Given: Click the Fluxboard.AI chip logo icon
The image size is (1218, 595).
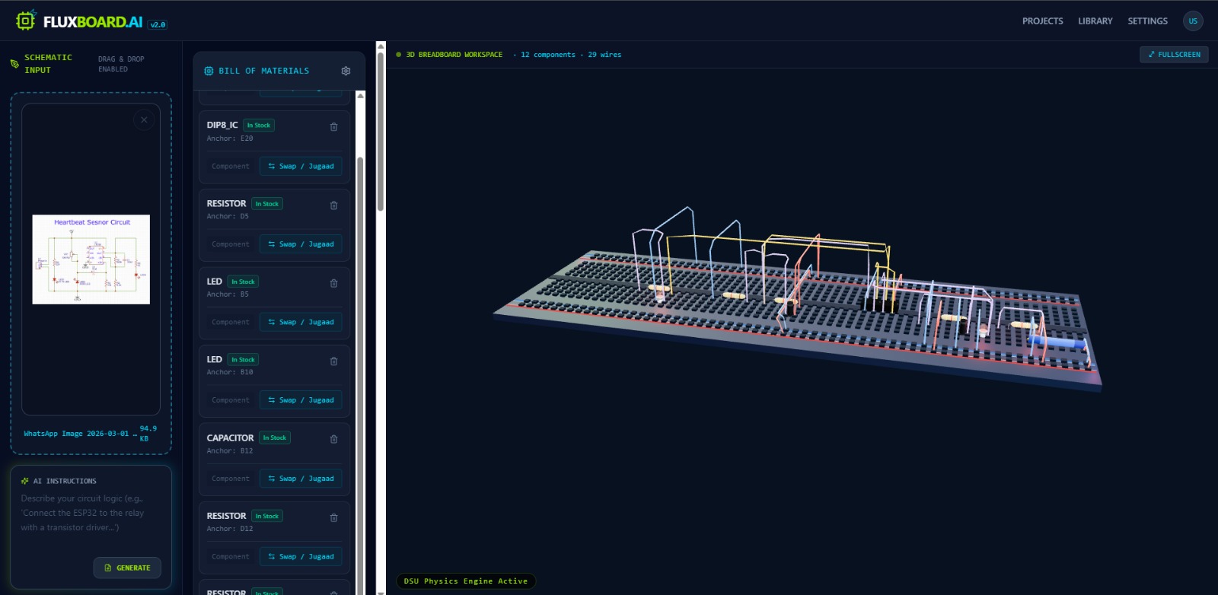Looking at the screenshot, I should pyautogui.click(x=26, y=21).
